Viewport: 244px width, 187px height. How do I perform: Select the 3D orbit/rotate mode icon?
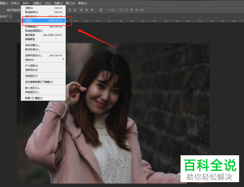(x=122, y=10)
